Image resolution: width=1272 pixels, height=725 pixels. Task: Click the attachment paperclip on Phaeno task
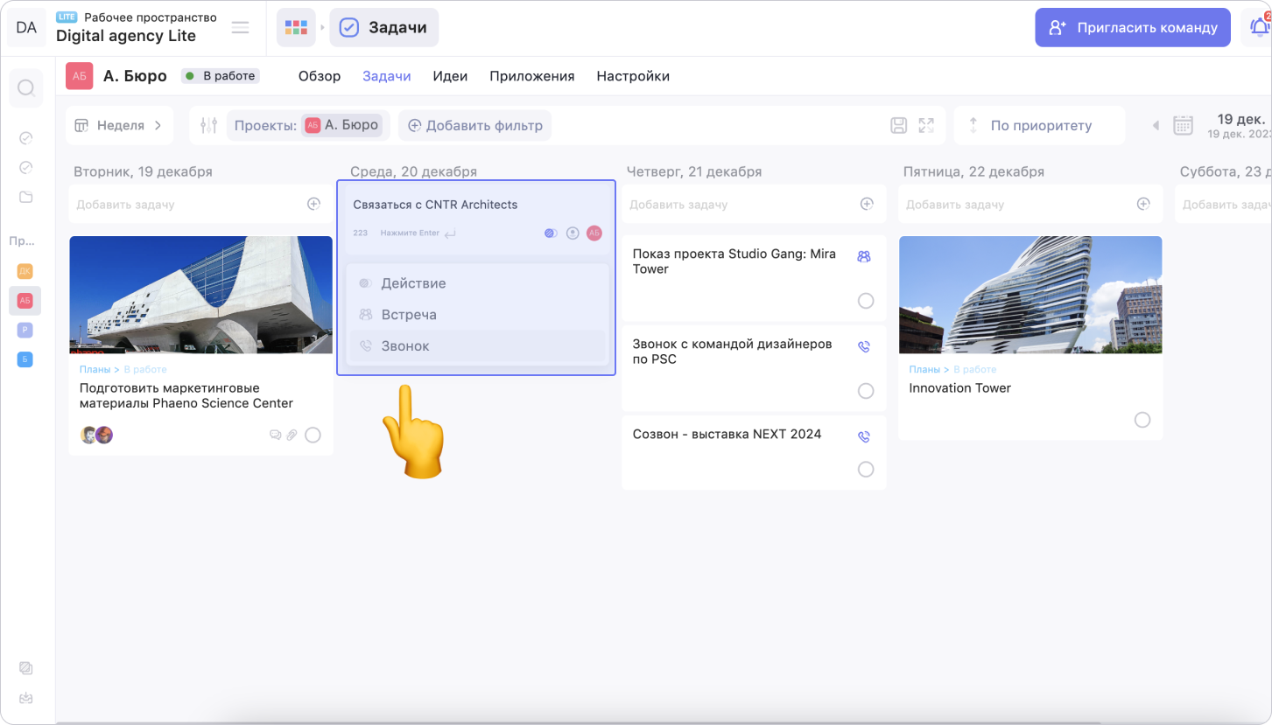[x=292, y=435]
